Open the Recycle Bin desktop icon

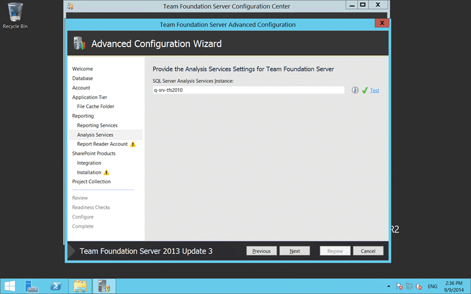tap(15, 16)
